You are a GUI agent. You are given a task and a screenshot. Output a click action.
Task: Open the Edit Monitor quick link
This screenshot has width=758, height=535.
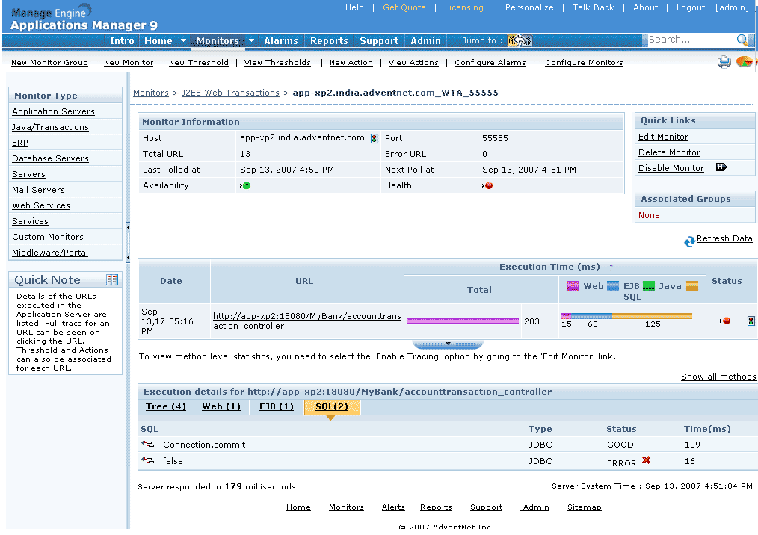pos(663,137)
